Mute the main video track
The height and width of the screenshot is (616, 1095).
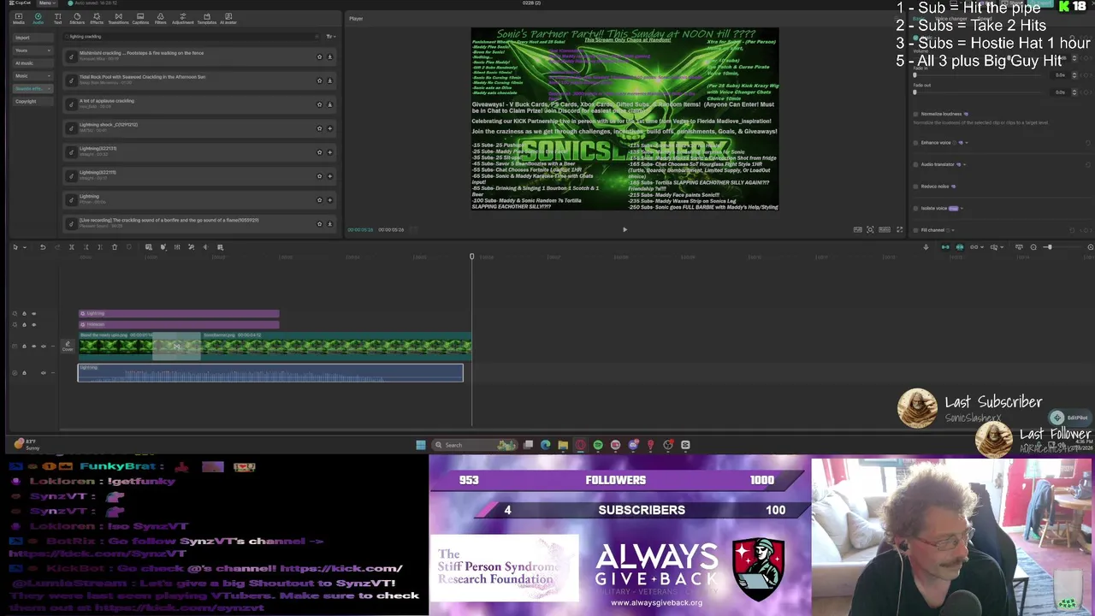pyautogui.click(x=43, y=346)
